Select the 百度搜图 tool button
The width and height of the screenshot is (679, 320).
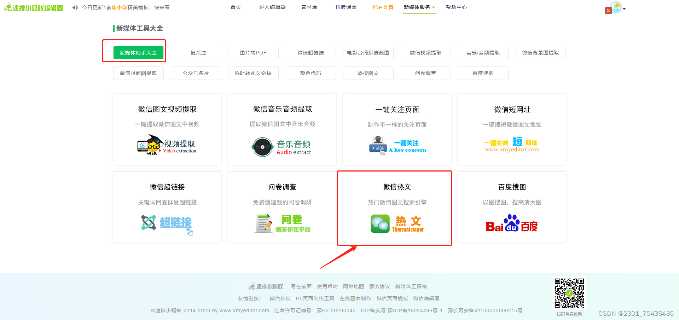coord(483,73)
